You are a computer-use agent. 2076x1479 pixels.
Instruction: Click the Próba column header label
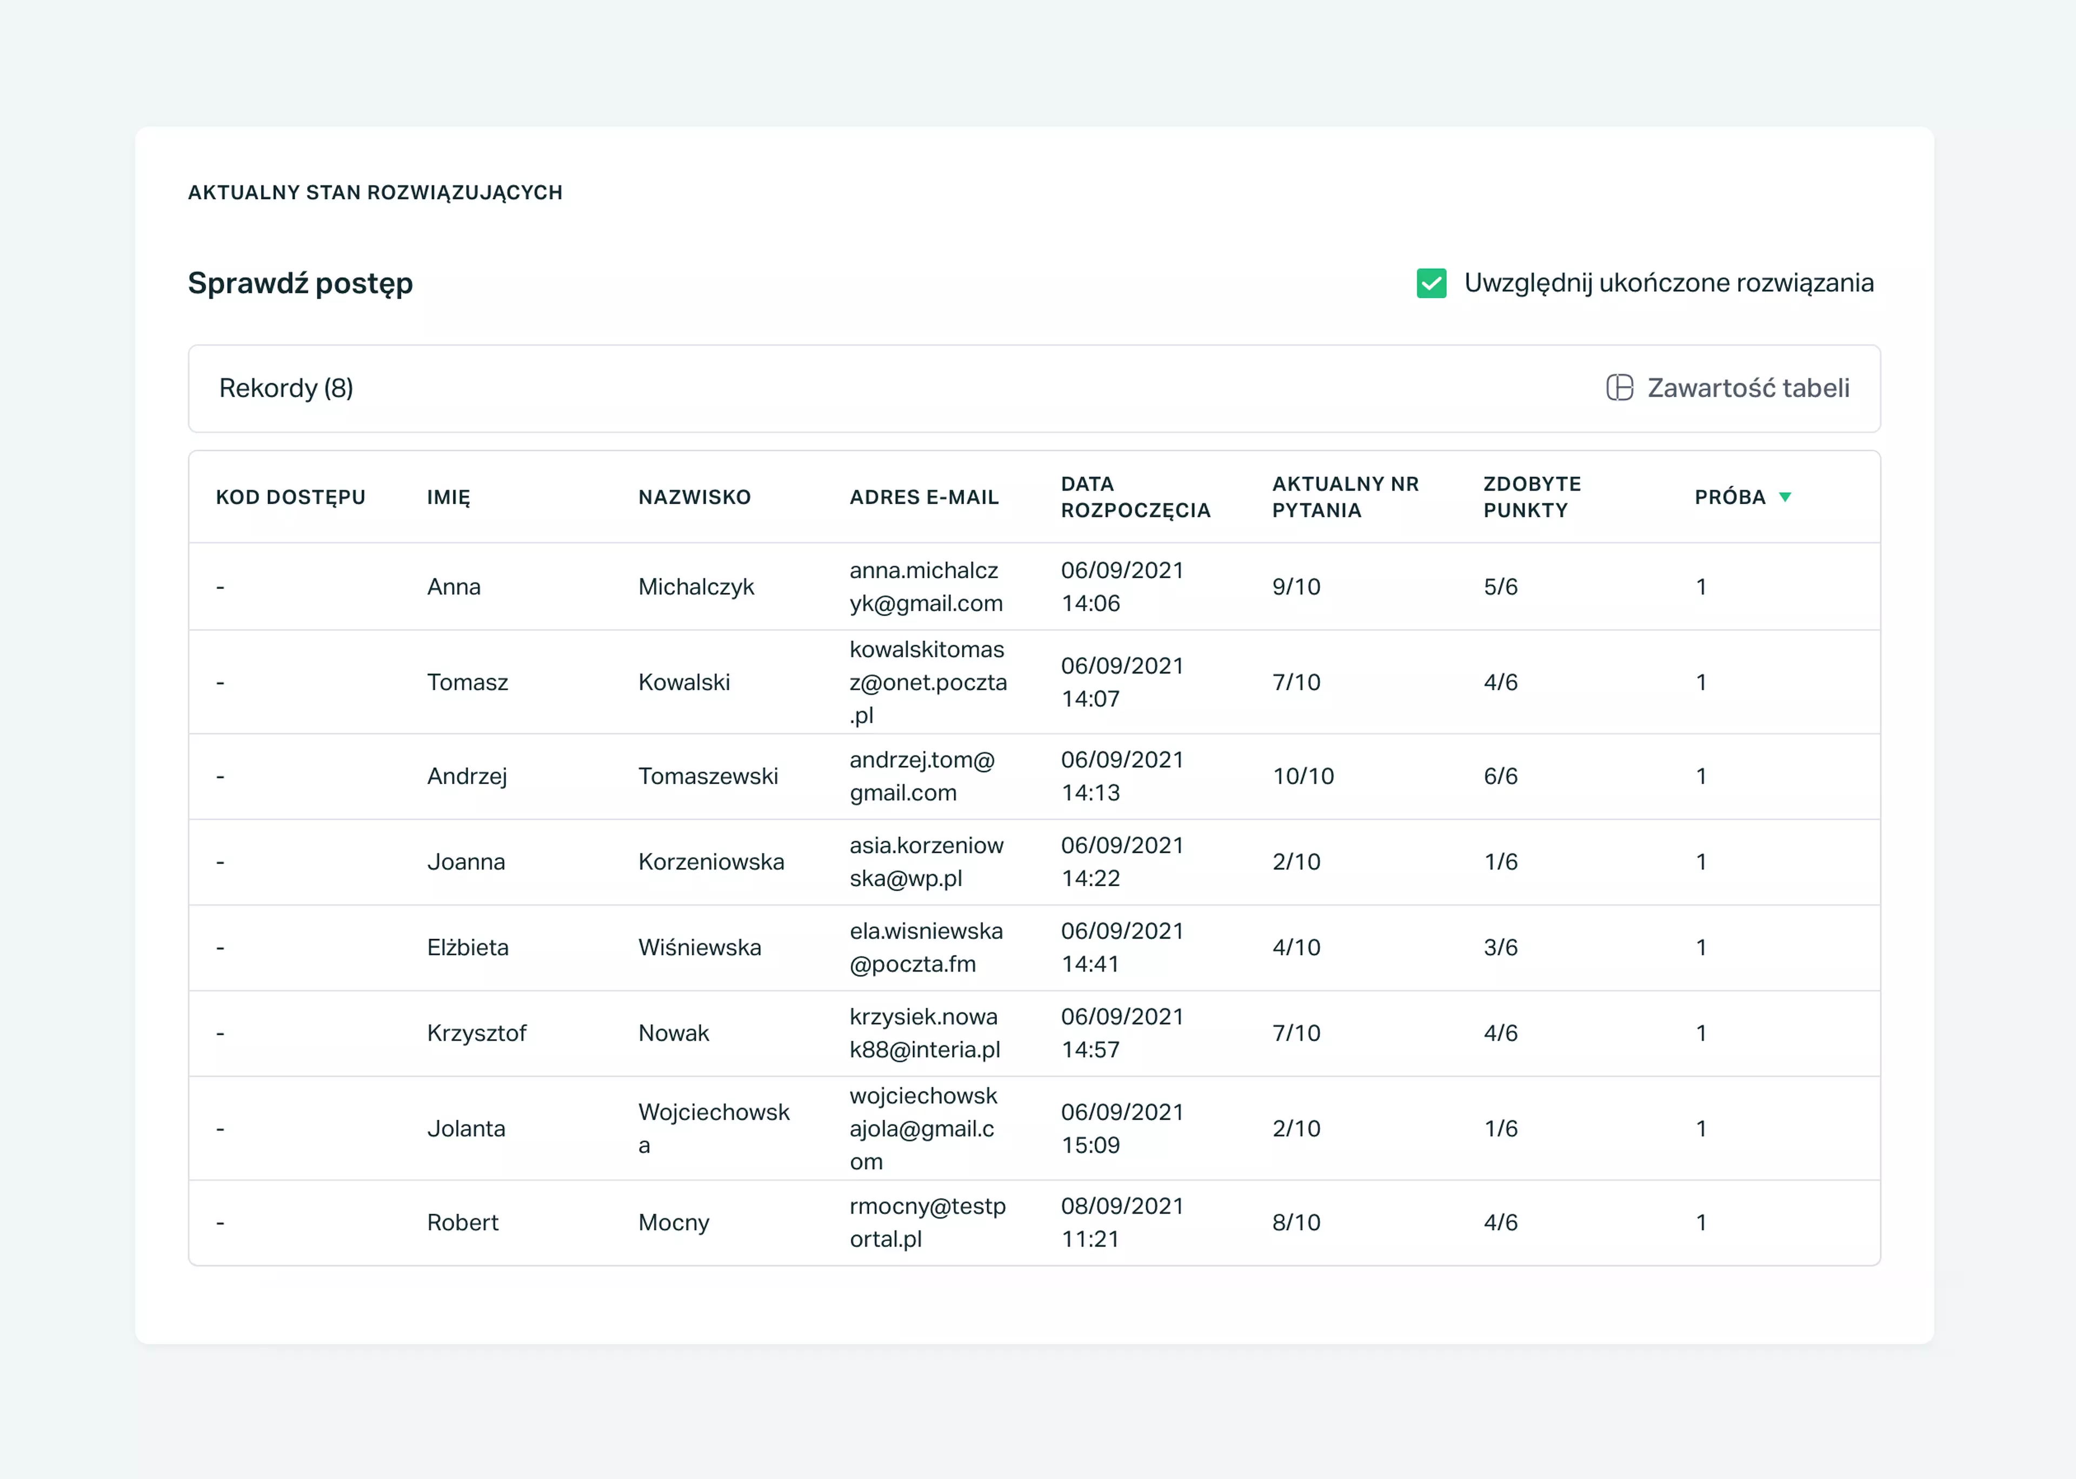pyautogui.click(x=1730, y=497)
